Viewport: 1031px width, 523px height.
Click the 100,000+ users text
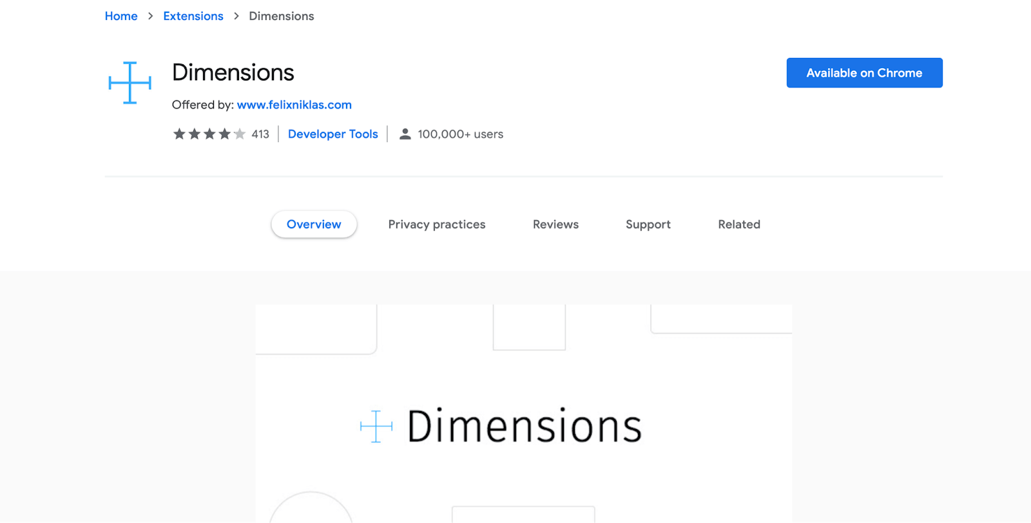tap(460, 134)
